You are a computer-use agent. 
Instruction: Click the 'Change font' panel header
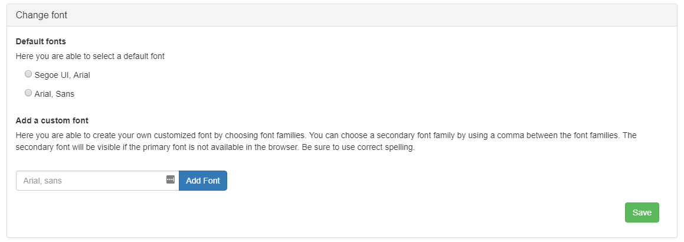pyautogui.click(x=41, y=15)
